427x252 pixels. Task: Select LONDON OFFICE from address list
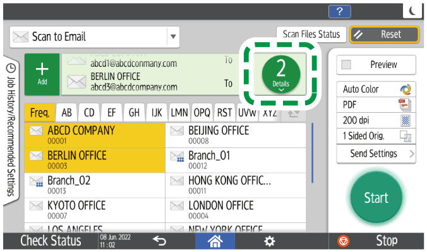[238, 209]
